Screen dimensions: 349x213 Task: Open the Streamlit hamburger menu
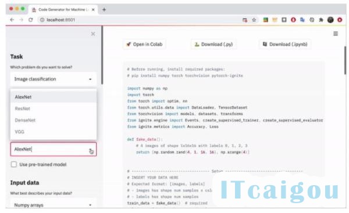(336, 34)
